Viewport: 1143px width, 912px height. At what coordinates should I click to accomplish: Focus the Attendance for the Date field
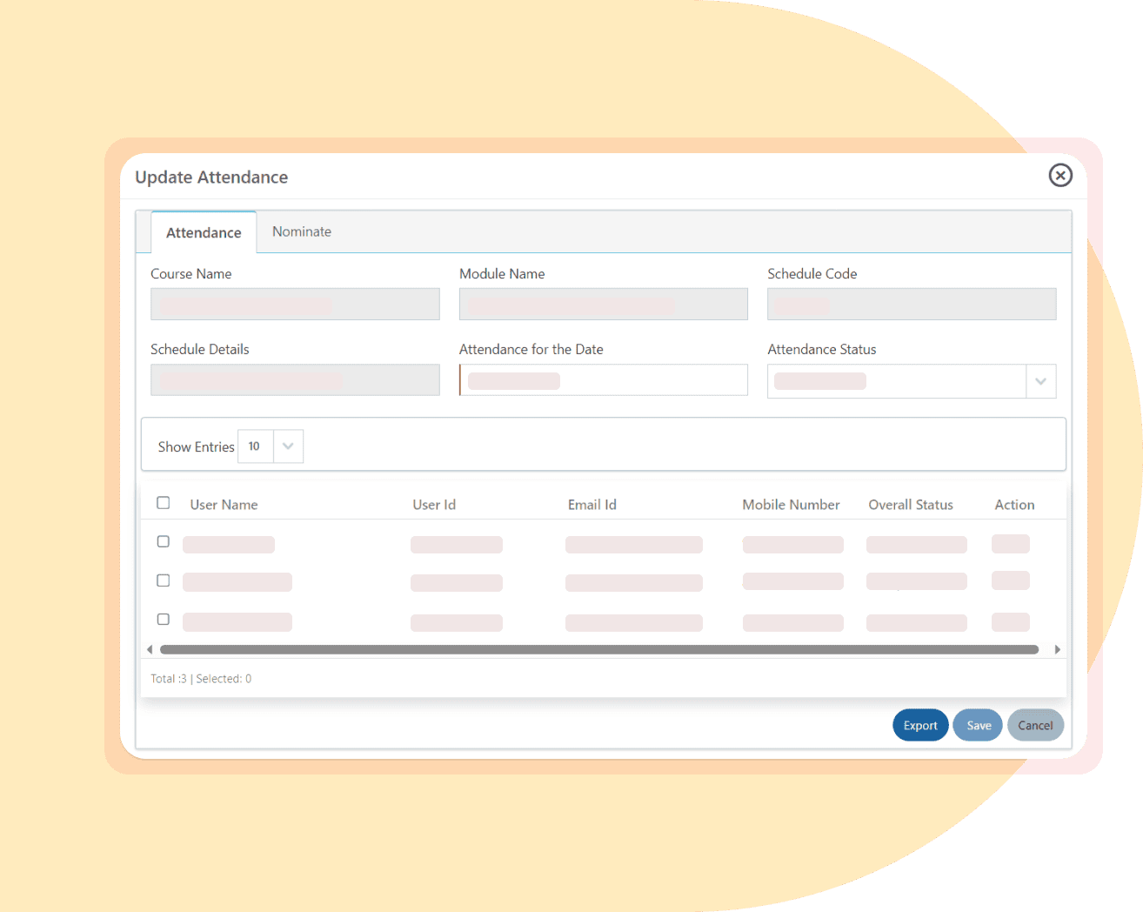(604, 380)
